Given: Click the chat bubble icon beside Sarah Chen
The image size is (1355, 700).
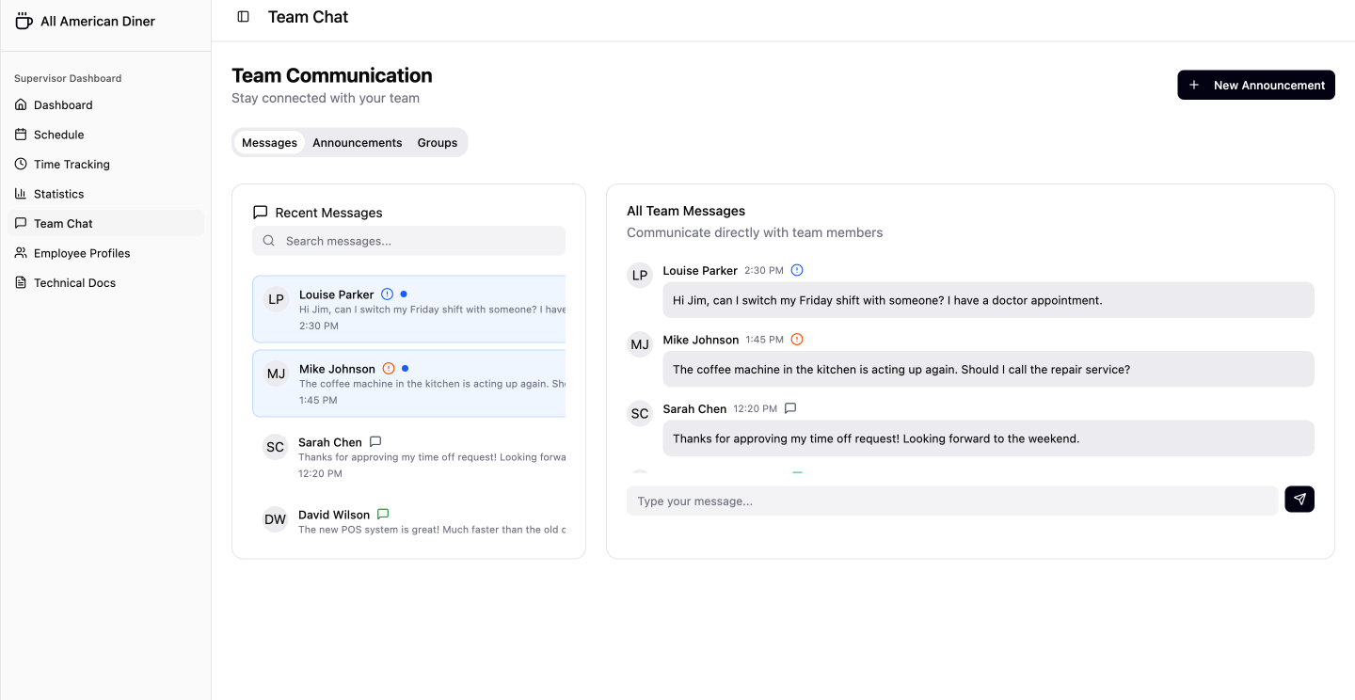Looking at the screenshot, I should (x=375, y=441).
